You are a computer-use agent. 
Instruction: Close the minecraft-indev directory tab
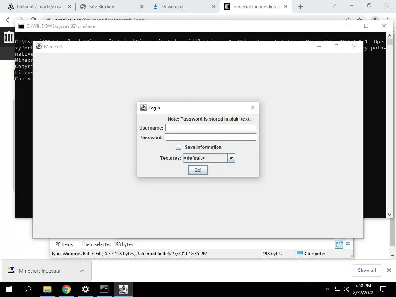(x=286, y=7)
